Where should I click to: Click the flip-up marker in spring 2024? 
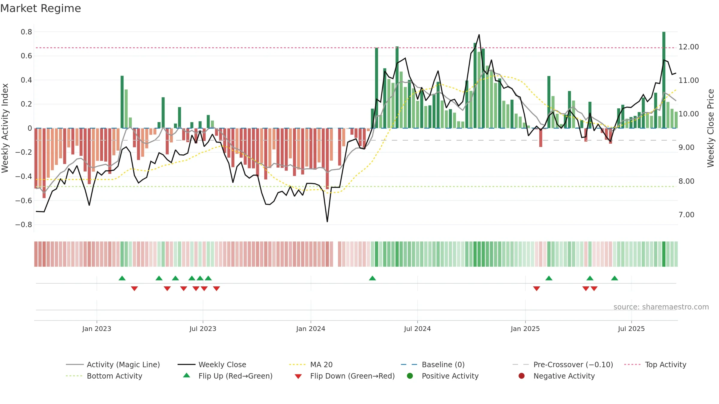[372, 278]
